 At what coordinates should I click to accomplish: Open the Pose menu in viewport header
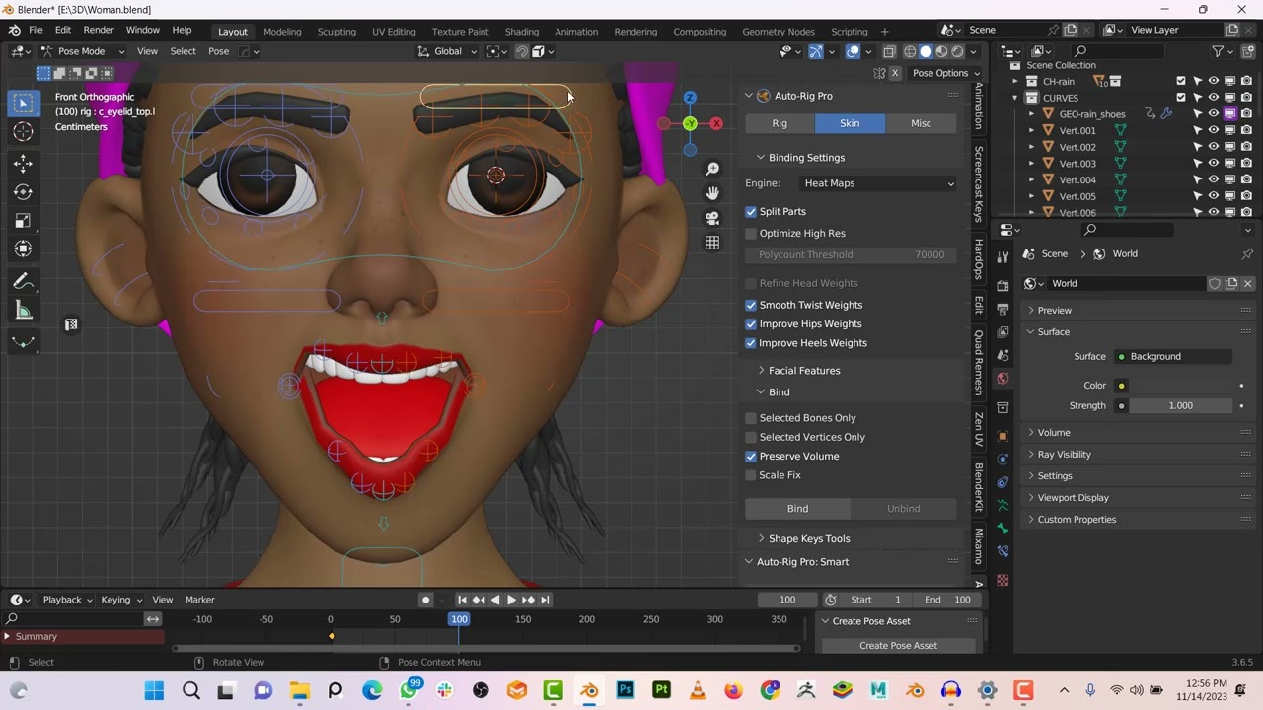pyautogui.click(x=219, y=51)
